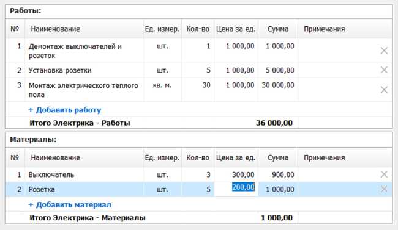Viewport: 398px width, 230px height.
Task: Click the Добавить материал link
Action: (x=70, y=204)
